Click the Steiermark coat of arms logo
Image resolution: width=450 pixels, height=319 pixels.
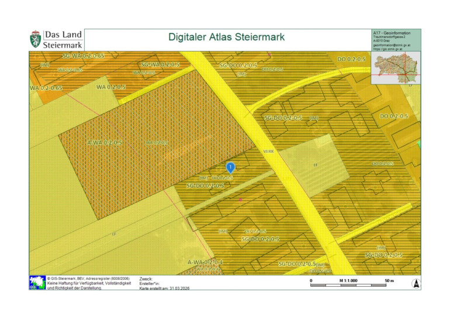(35, 40)
